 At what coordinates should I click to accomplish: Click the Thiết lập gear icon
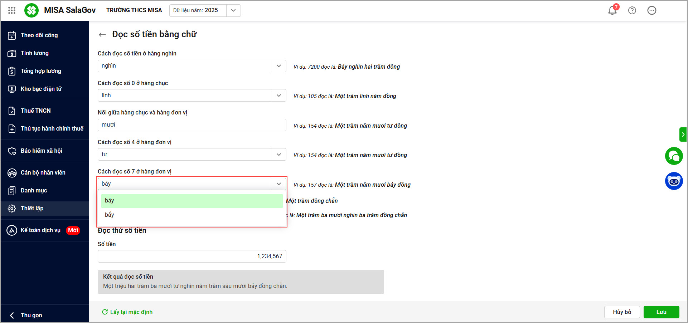coord(12,209)
